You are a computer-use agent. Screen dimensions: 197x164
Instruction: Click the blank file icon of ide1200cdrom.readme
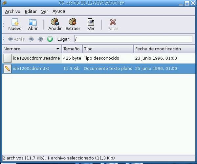(8, 58)
